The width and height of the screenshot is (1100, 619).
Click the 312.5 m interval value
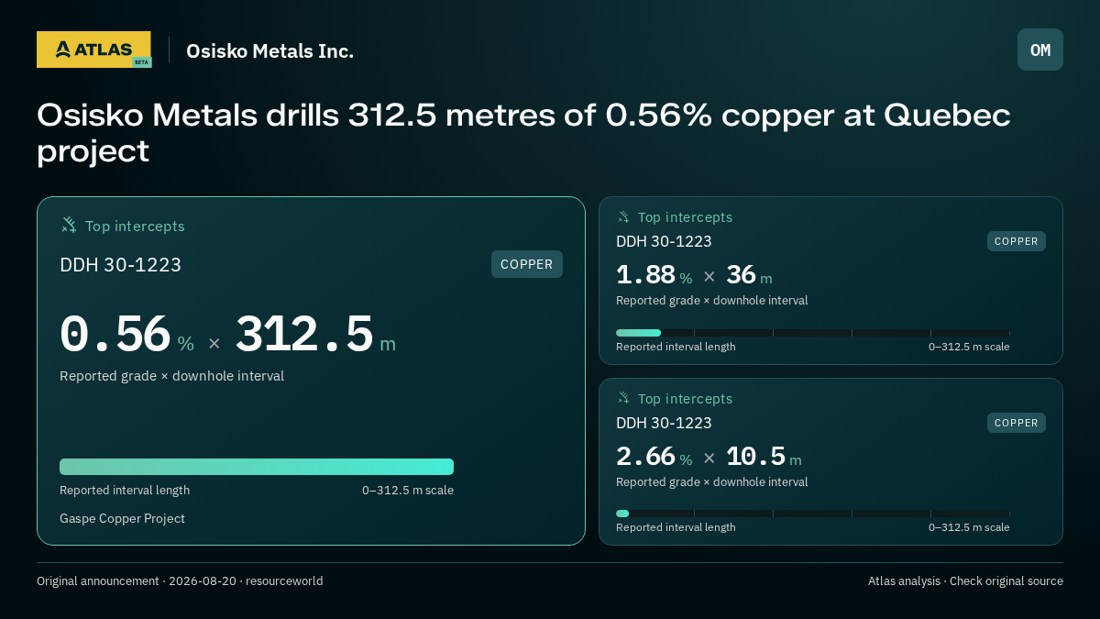315,335
